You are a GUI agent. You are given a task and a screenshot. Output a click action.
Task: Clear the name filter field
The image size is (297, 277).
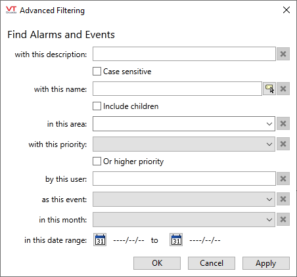(283, 89)
